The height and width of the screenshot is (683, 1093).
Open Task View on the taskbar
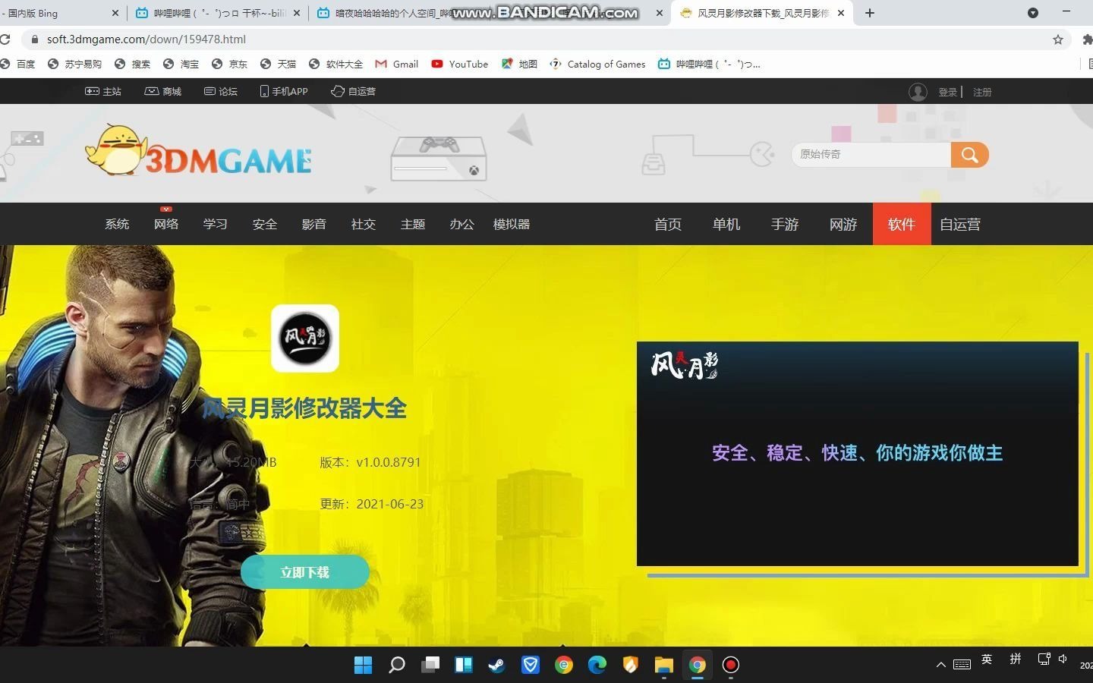[x=430, y=665]
